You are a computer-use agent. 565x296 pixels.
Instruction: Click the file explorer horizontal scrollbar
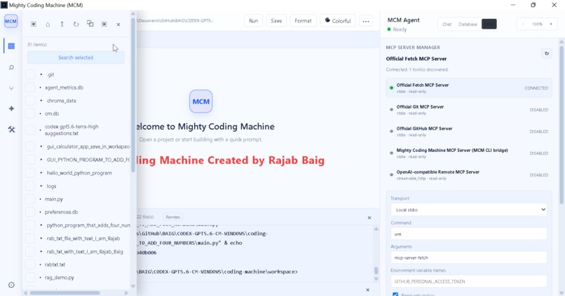coord(65,293)
